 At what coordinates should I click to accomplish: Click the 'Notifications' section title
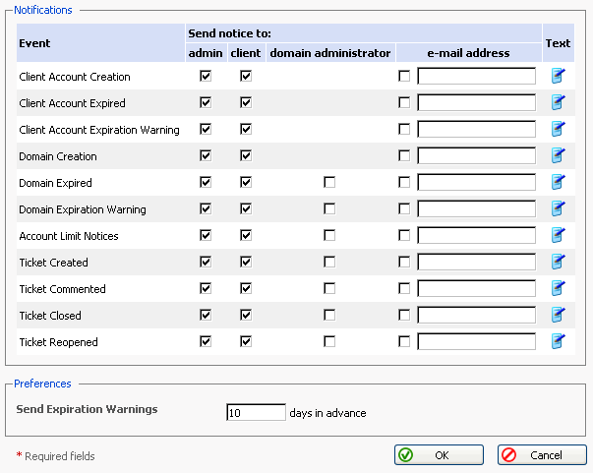(43, 10)
